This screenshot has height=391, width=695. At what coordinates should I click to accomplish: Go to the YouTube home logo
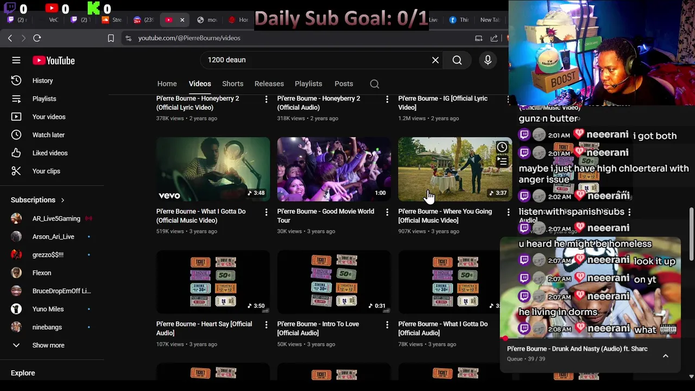53,60
